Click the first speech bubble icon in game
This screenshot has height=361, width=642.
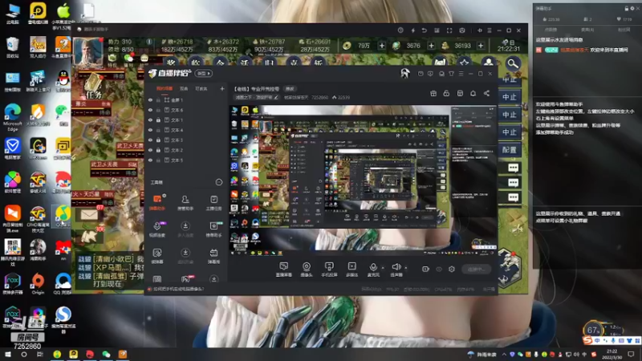pos(513,168)
